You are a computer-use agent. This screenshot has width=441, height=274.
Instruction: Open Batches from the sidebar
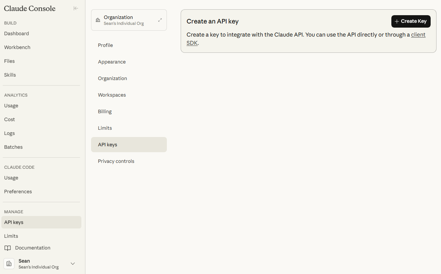13,147
